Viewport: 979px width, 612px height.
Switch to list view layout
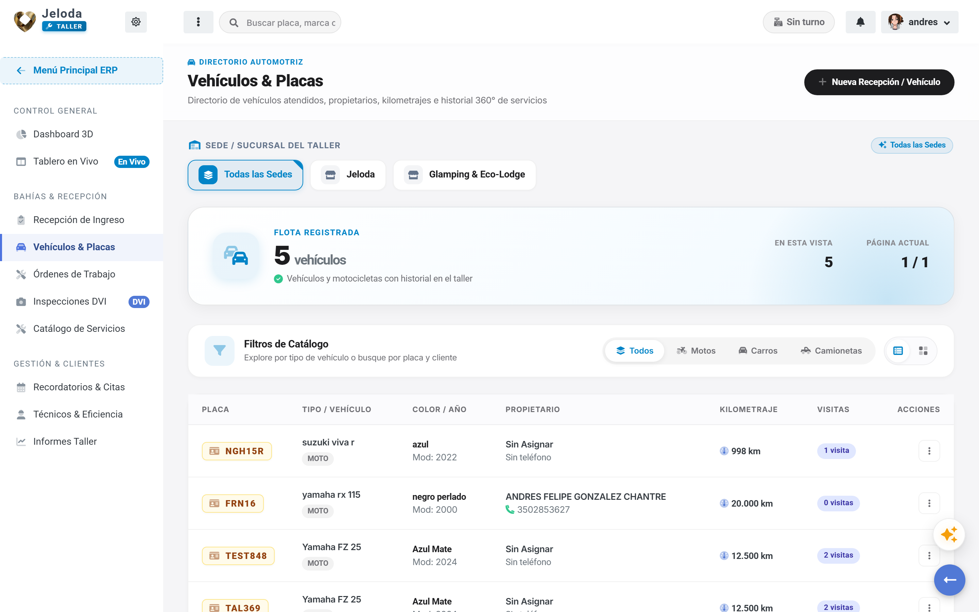(x=898, y=351)
